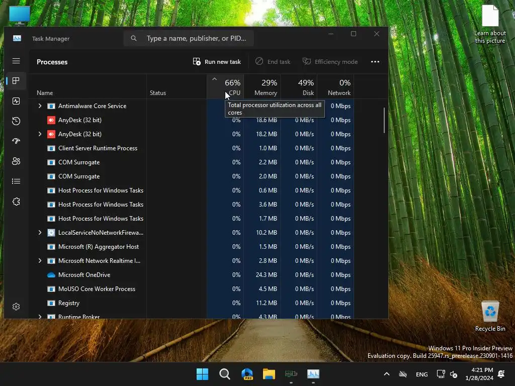Select the monitor desktop icon at top-left
This screenshot has width=515, height=386.
click(20, 15)
